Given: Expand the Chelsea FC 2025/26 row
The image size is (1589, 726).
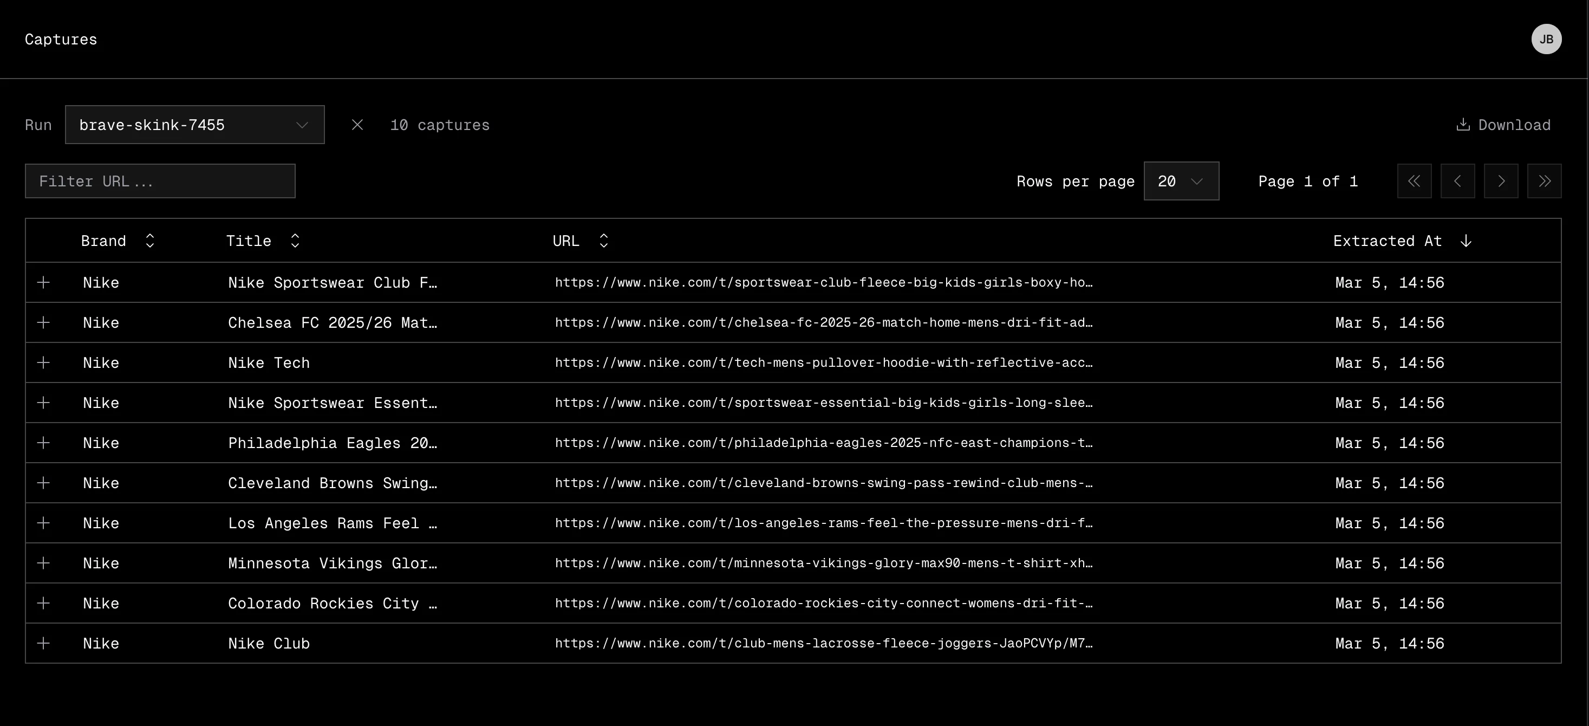Looking at the screenshot, I should [x=43, y=322].
